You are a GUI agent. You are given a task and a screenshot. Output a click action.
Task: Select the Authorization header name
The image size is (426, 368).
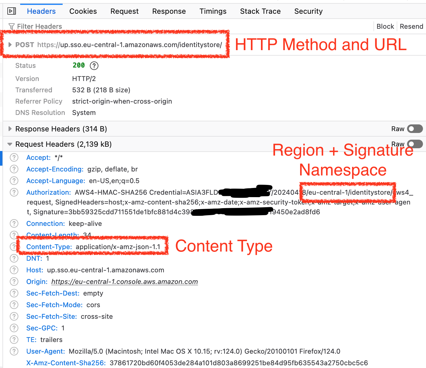tap(49, 192)
